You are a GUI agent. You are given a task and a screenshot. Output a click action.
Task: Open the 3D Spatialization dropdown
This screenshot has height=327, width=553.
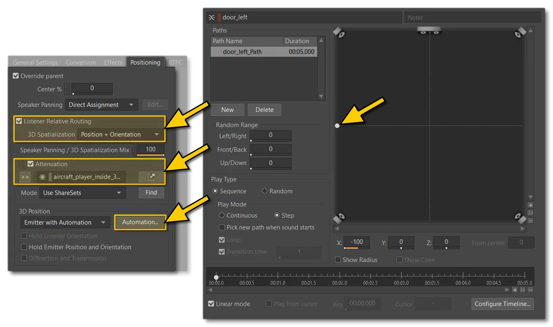121,135
